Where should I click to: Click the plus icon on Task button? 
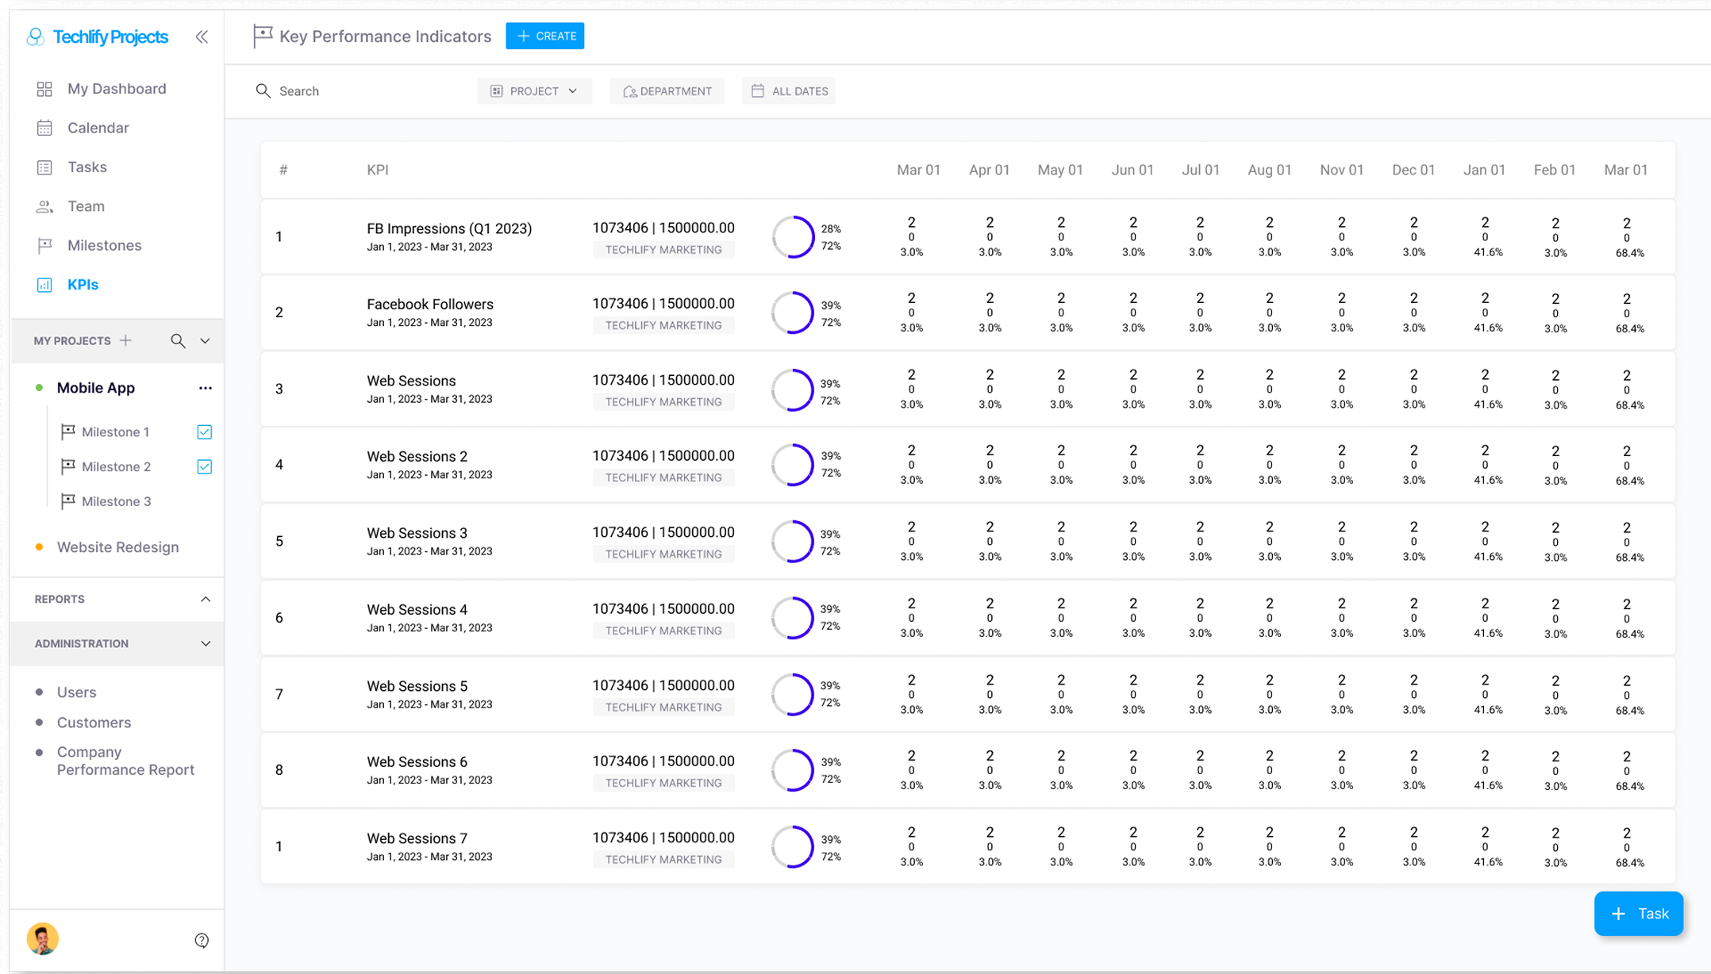point(1618,914)
